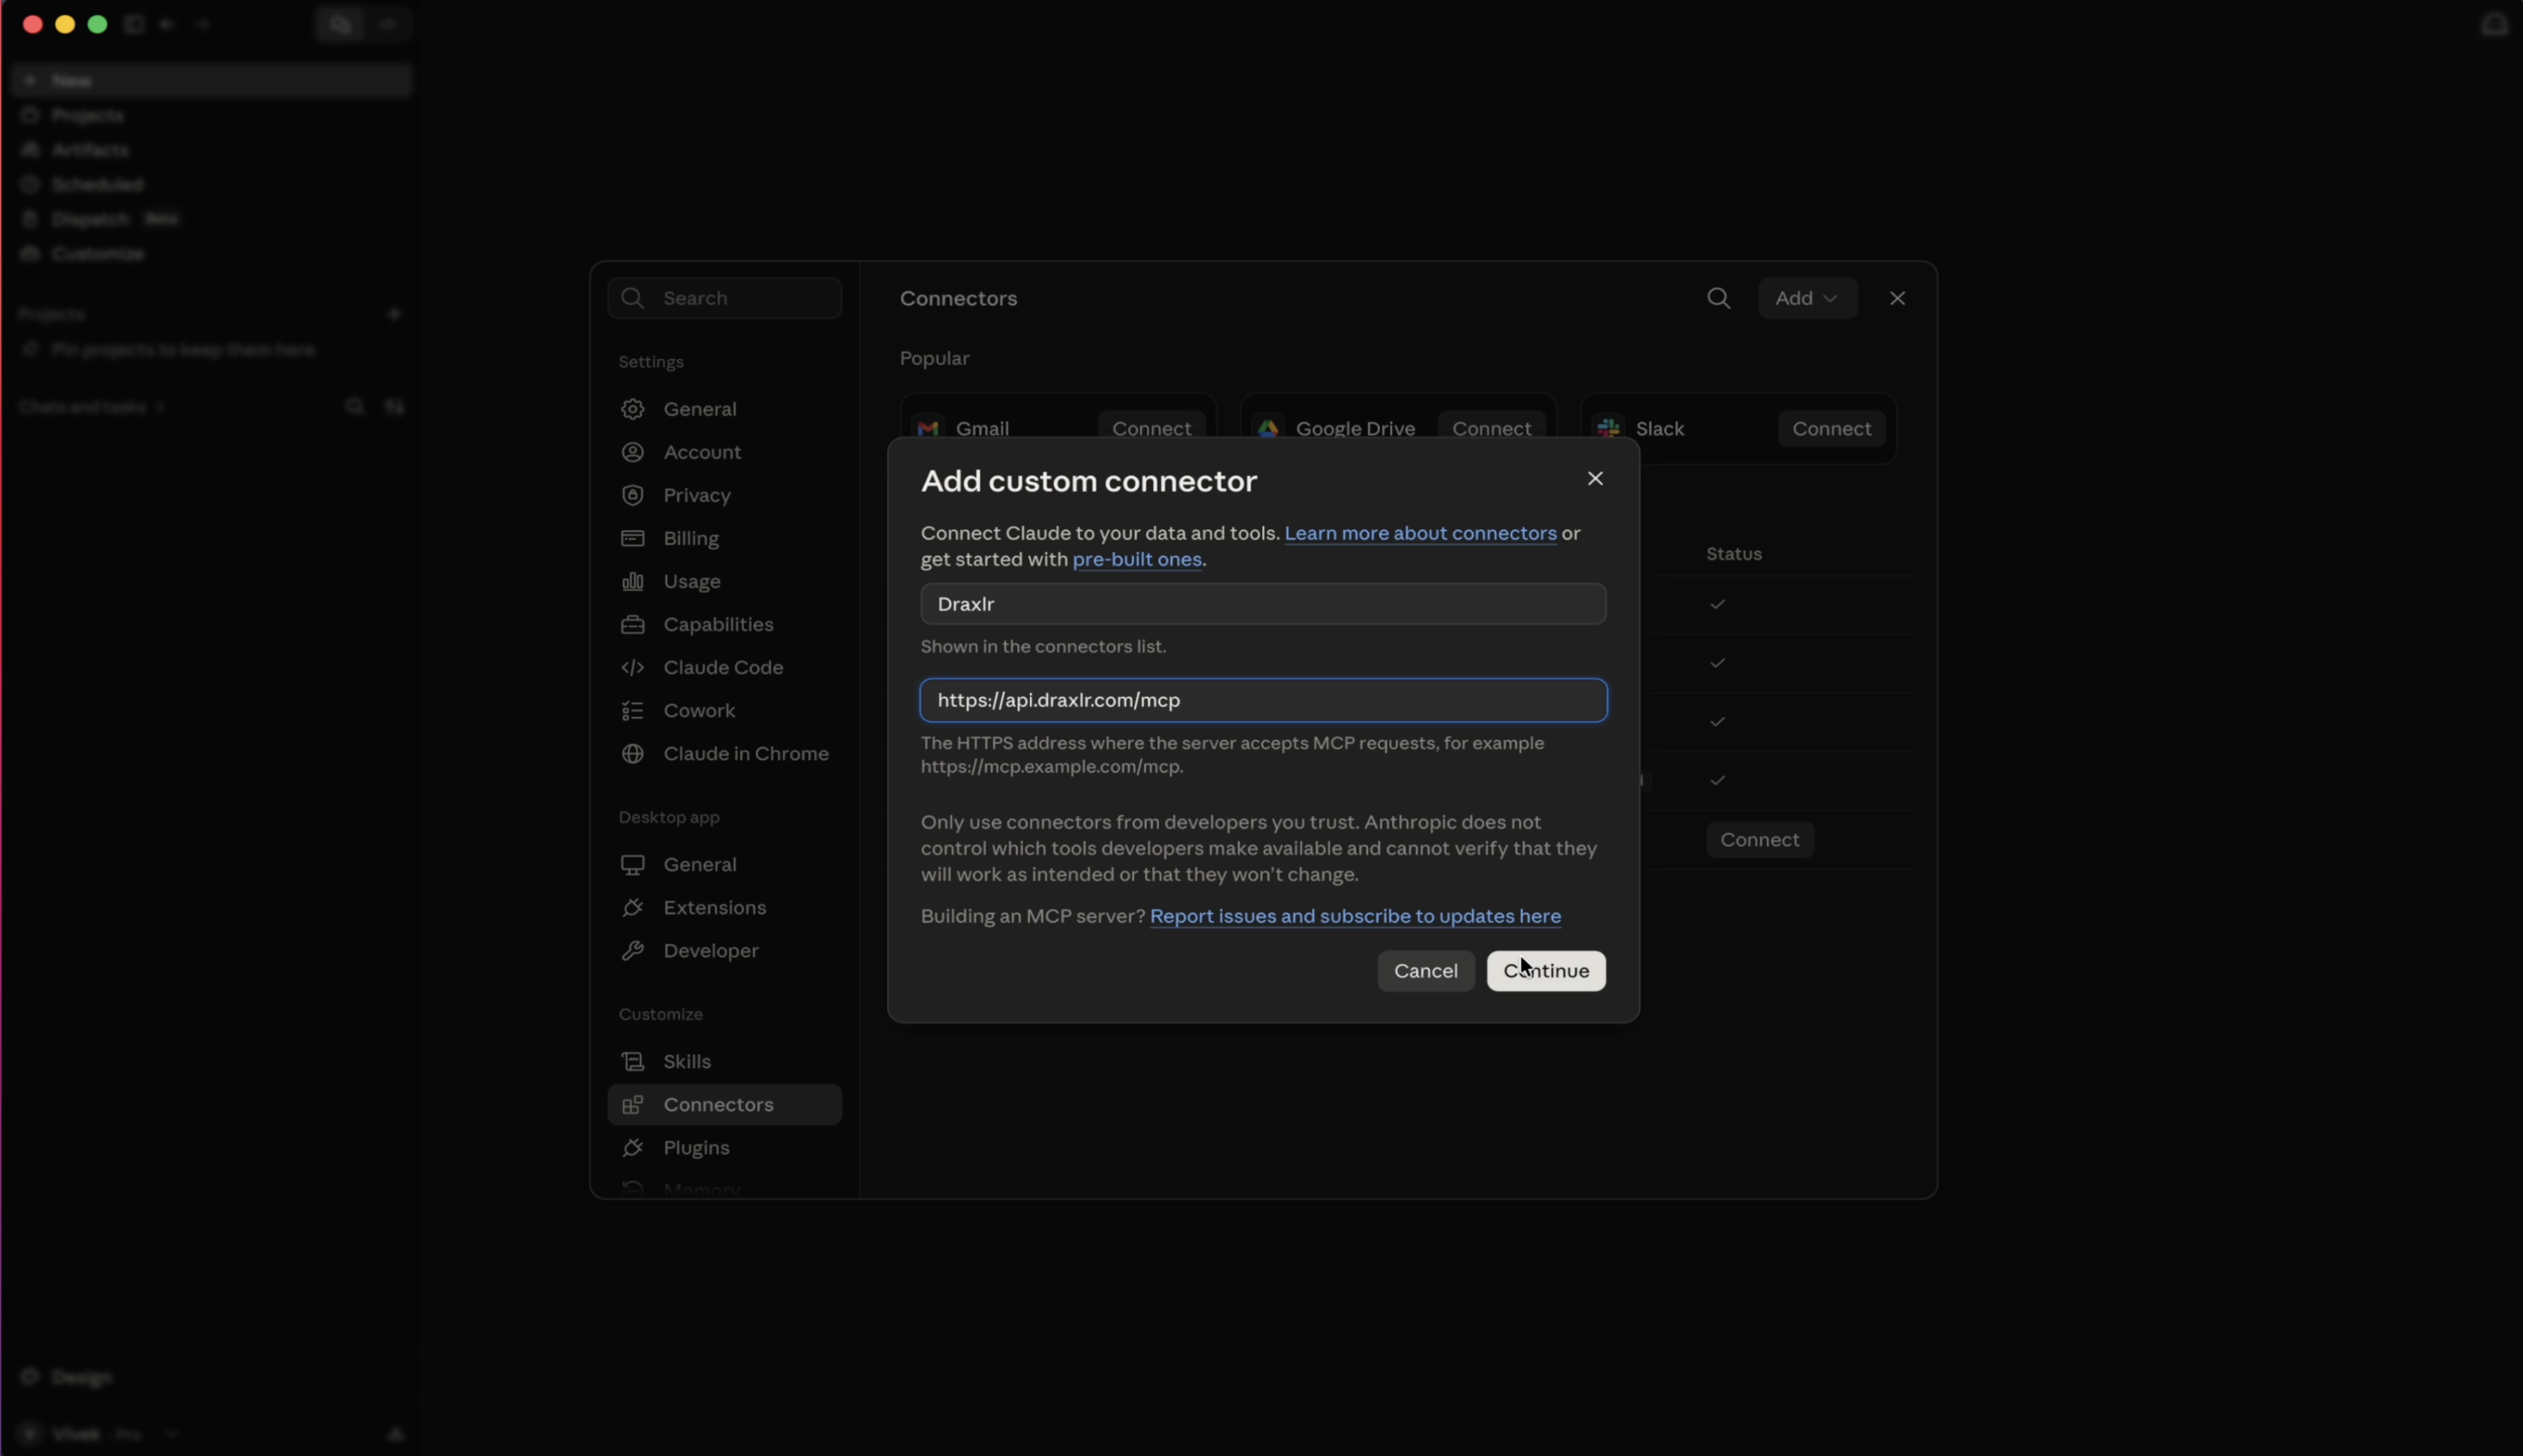This screenshot has width=2523, height=1456.
Task: Open Customize in the left sidebar
Action: pos(211,254)
